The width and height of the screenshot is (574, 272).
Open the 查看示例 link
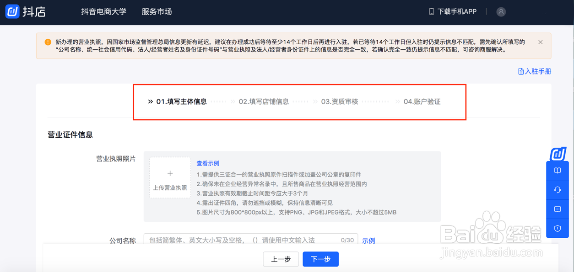(x=208, y=163)
